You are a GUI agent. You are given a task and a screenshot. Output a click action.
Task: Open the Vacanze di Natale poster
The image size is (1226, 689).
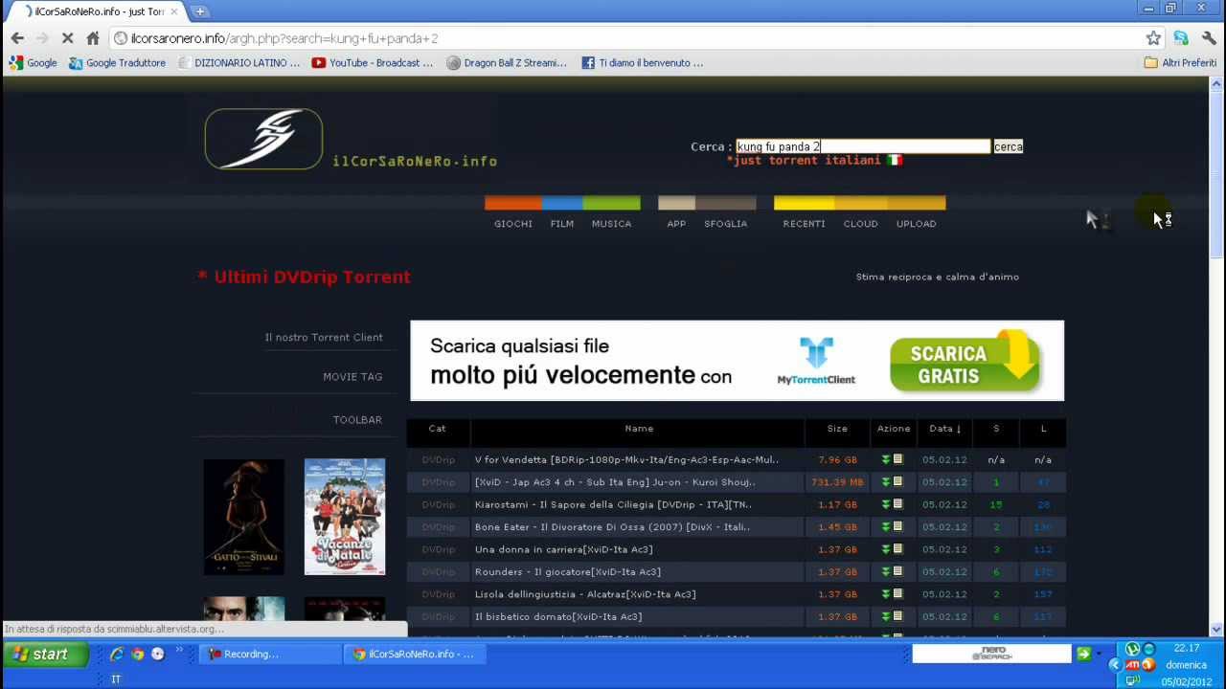pyautogui.click(x=345, y=517)
